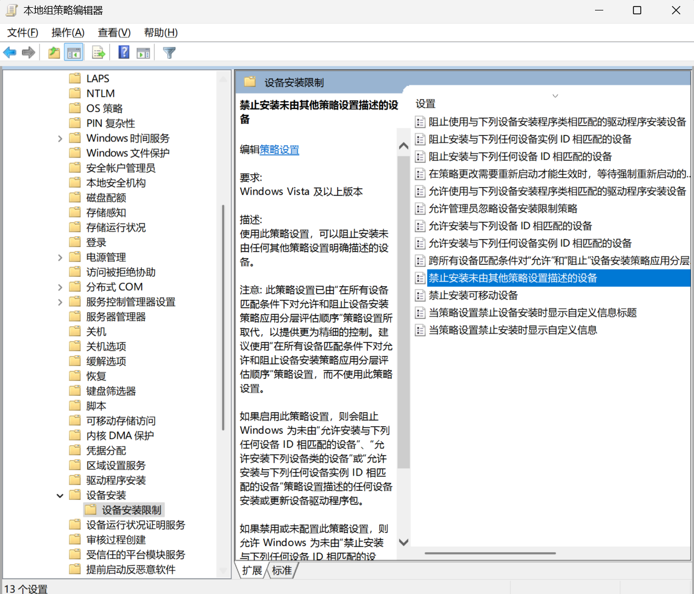Select the 驱动程序安装 tree item
Viewport: 694px width, 594px height.
point(116,480)
